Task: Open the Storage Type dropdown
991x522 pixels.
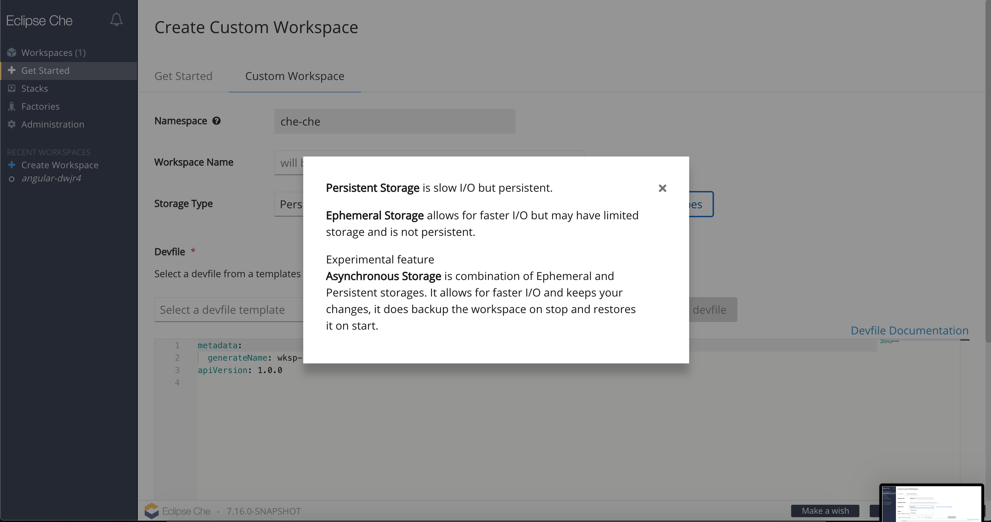Action: (x=288, y=204)
